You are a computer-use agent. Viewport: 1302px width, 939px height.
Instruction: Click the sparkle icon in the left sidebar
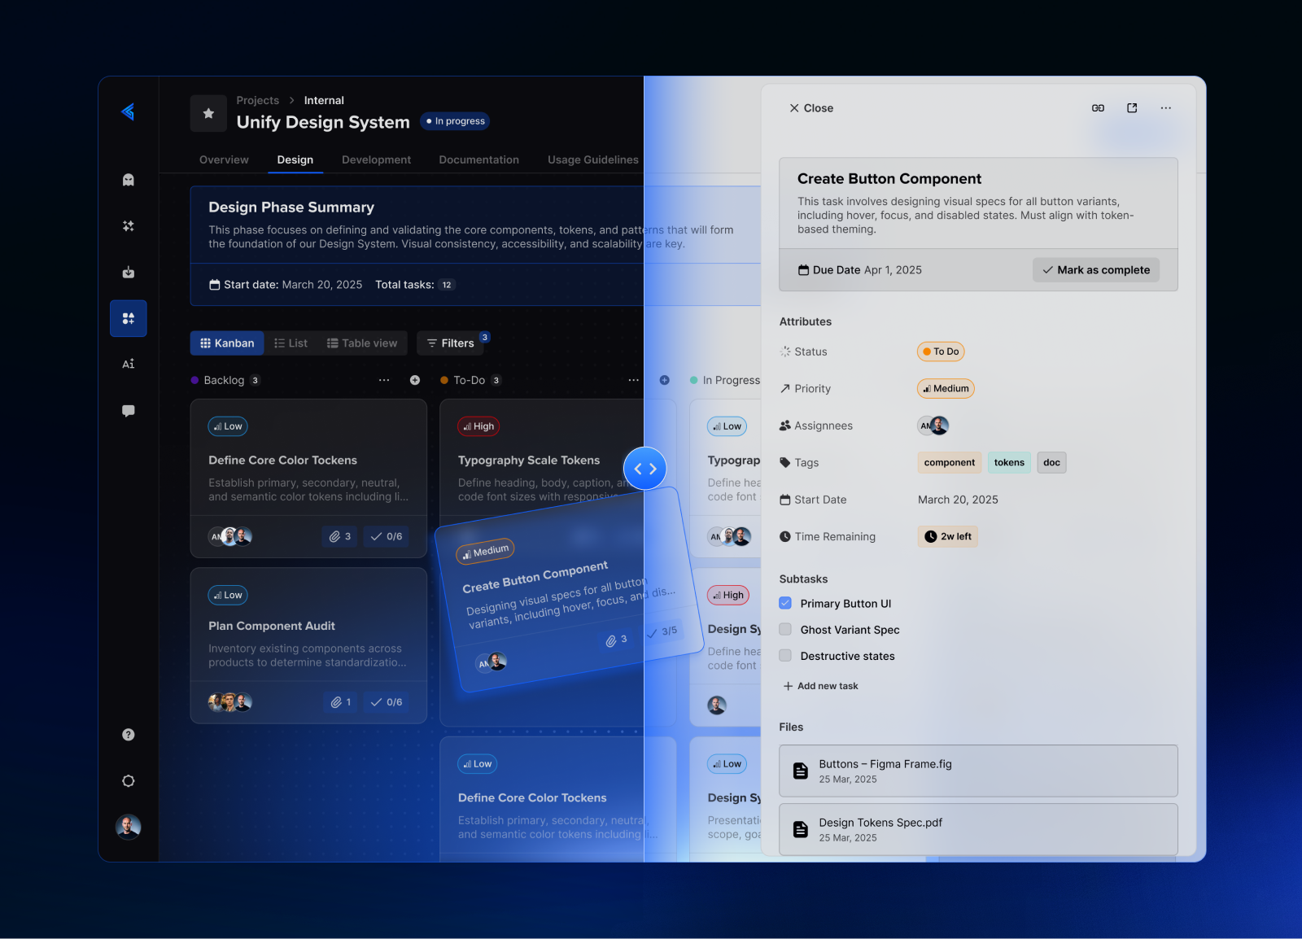128,226
